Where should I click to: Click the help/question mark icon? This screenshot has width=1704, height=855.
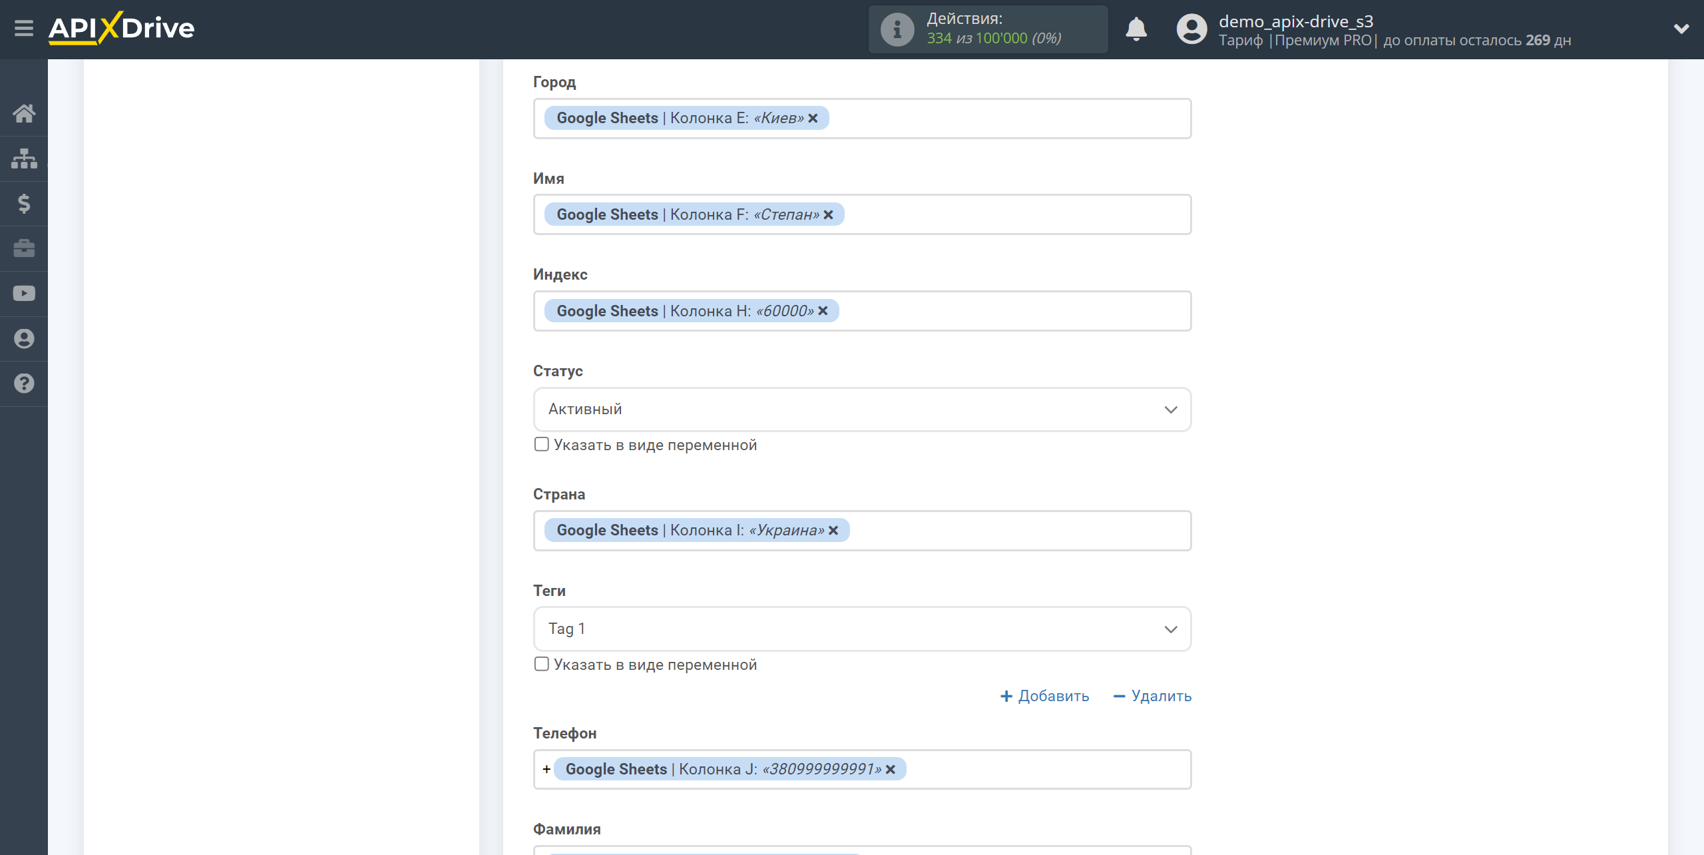coord(24,384)
